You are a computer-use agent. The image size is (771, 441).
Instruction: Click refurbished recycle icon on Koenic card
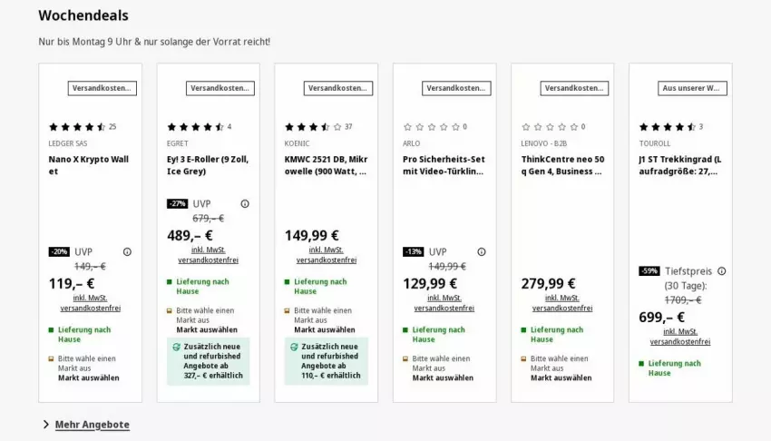coord(294,347)
